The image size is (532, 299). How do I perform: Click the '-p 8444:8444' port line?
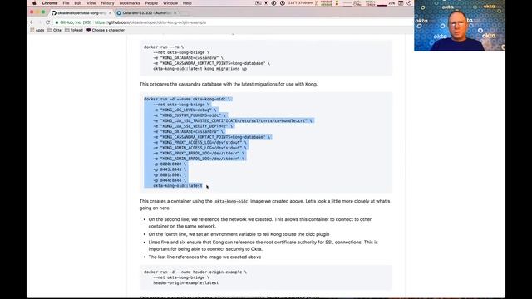click(170, 180)
